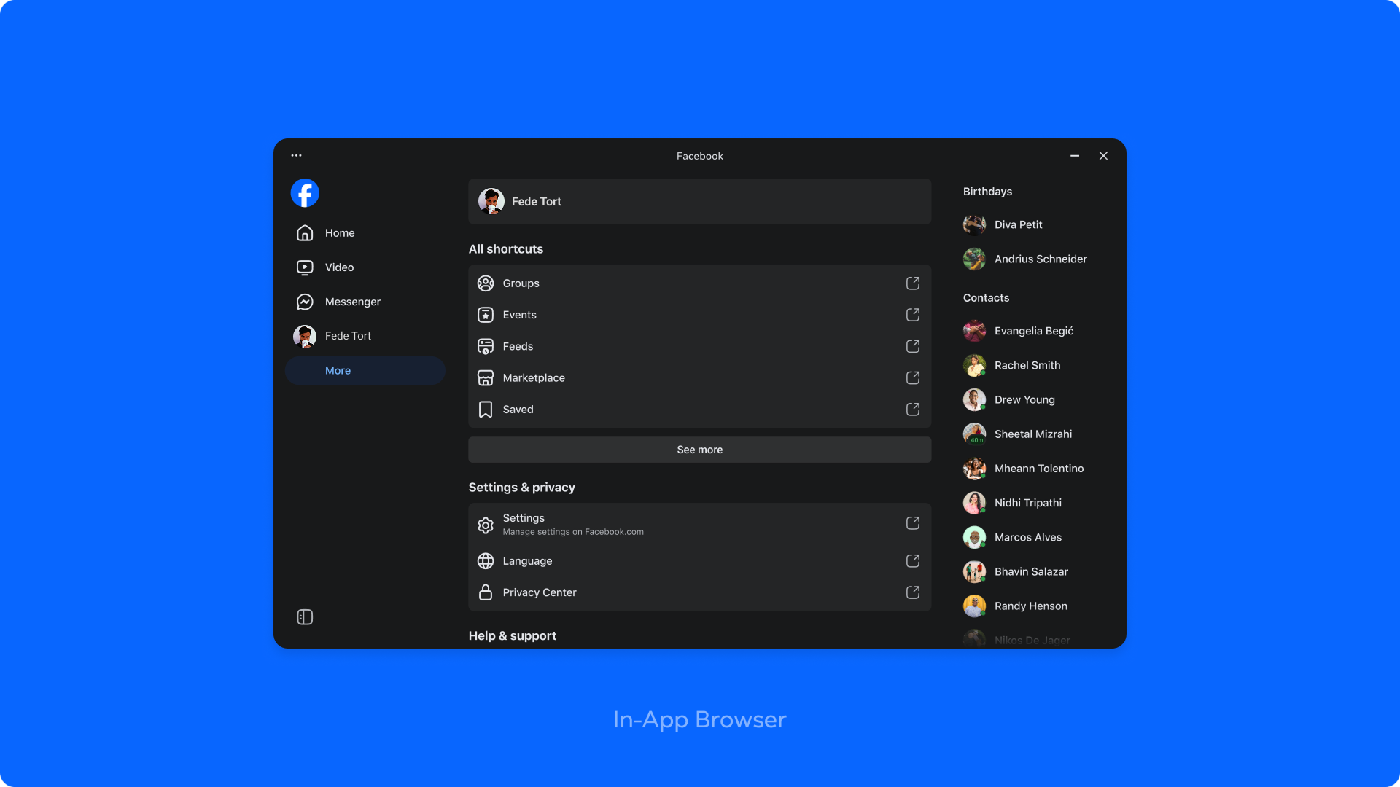The width and height of the screenshot is (1400, 787).
Task: Click the Contacts heading
Action: (986, 298)
